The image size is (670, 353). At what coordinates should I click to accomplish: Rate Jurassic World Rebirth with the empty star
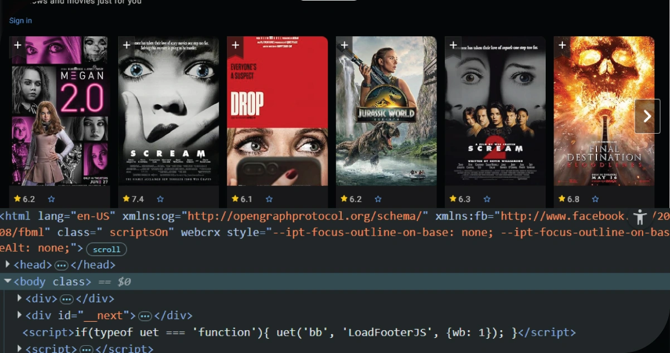click(378, 199)
